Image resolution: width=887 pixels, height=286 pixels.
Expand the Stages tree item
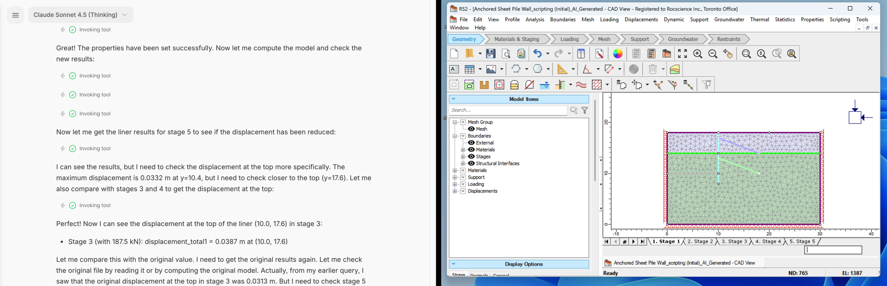pos(463,156)
